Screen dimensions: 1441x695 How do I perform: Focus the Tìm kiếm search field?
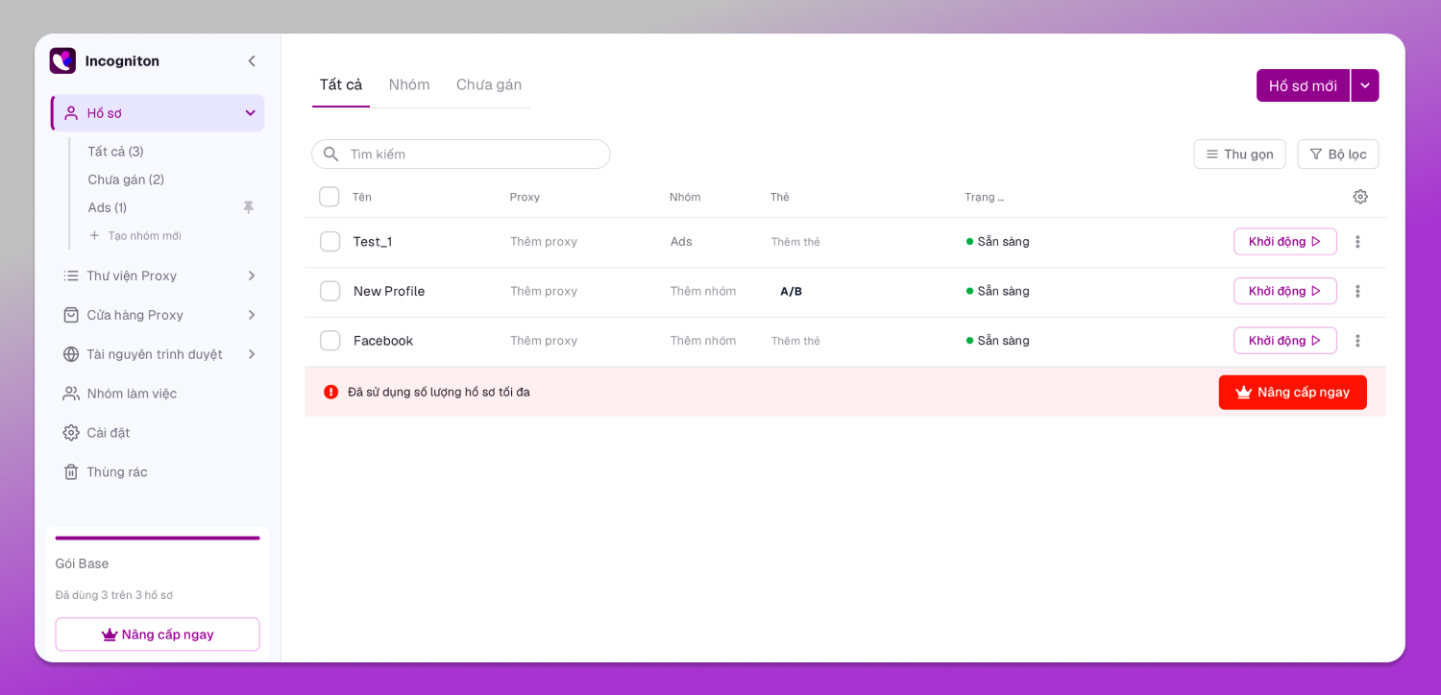tap(461, 155)
